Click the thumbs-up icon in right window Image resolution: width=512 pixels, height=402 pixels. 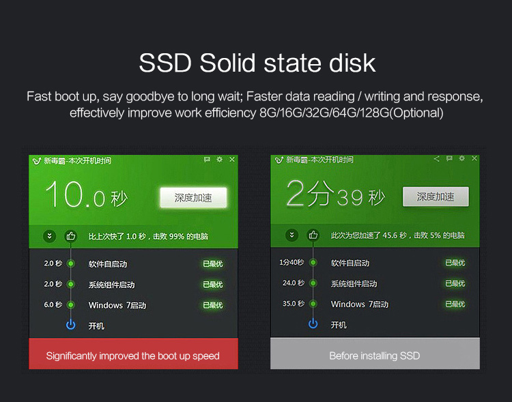pyautogui.click(x=313, y=235)
